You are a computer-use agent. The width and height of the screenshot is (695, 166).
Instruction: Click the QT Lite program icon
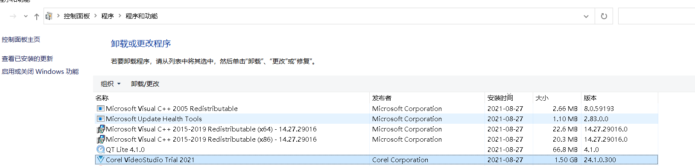pos(101,149)
